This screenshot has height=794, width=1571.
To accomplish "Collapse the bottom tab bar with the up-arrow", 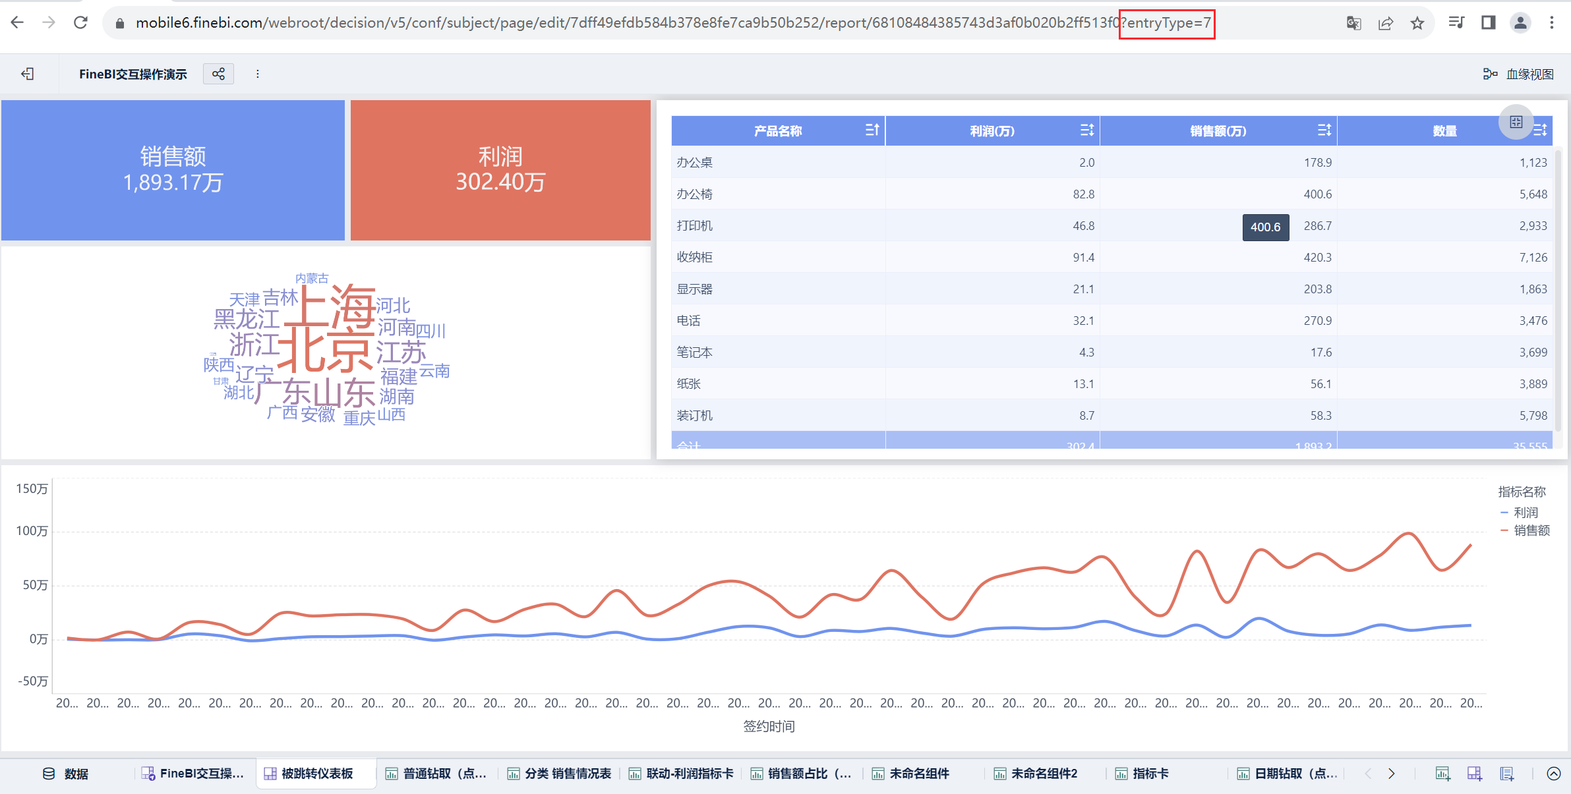I will click(1554, 774).
